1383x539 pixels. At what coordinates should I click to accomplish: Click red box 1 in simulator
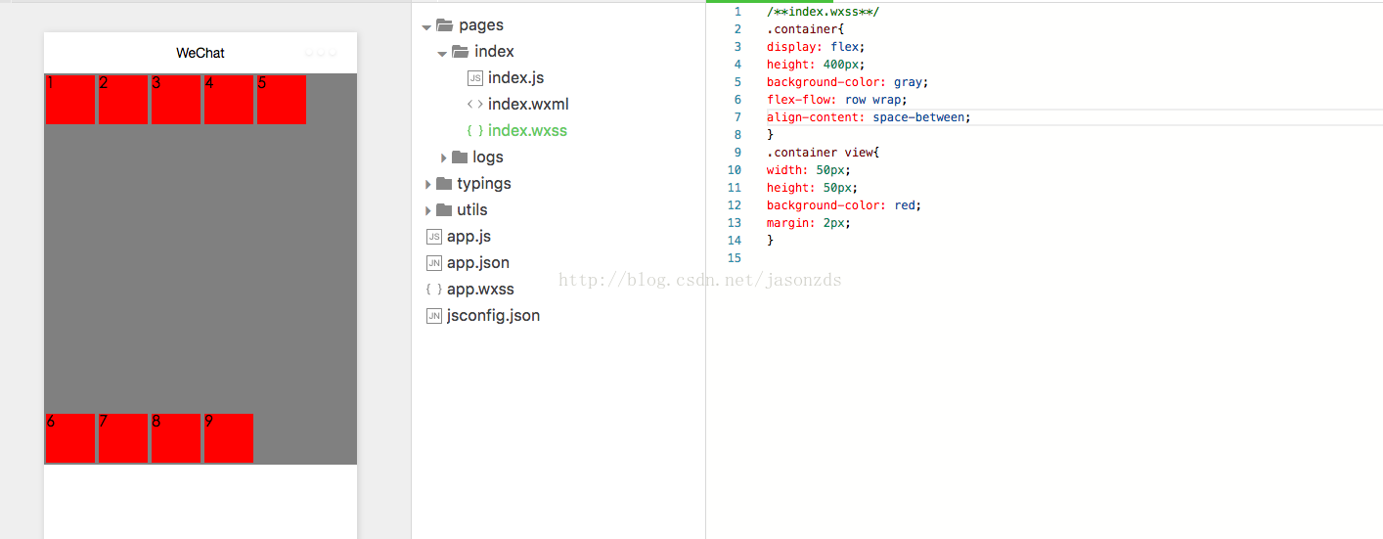point(70,100)
